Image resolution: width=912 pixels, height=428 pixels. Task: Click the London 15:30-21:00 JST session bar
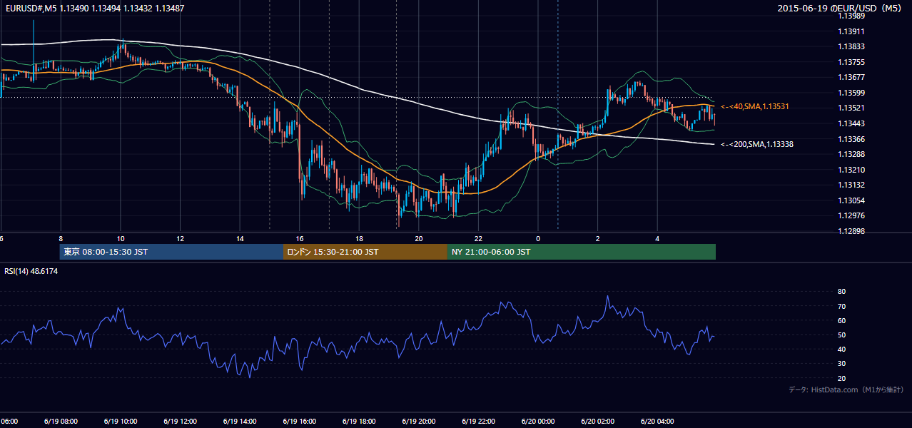pyautogui.click(x=365, y=252)
